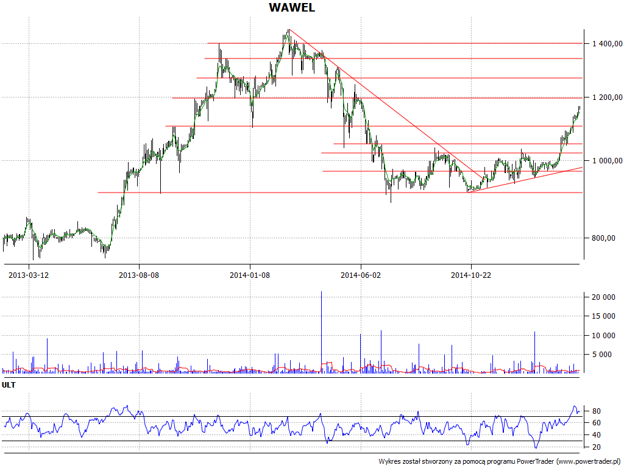Click the 40 level on ULT axis
The height and width of the screenshot is (468, 624).
[x=596, y=435]
